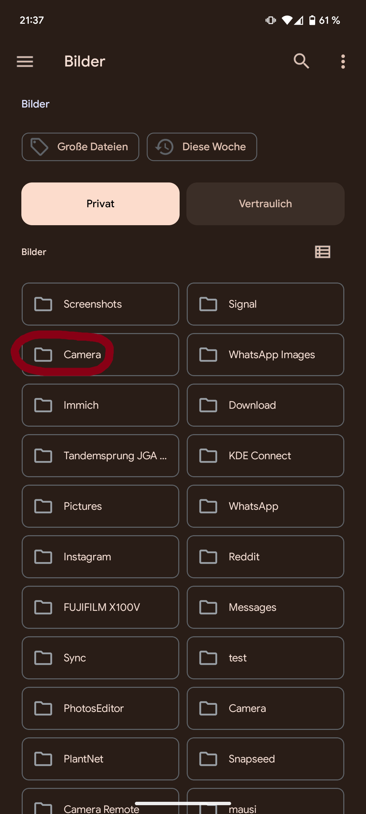Open the hamburger navigation menu

[x=25, y=62]
